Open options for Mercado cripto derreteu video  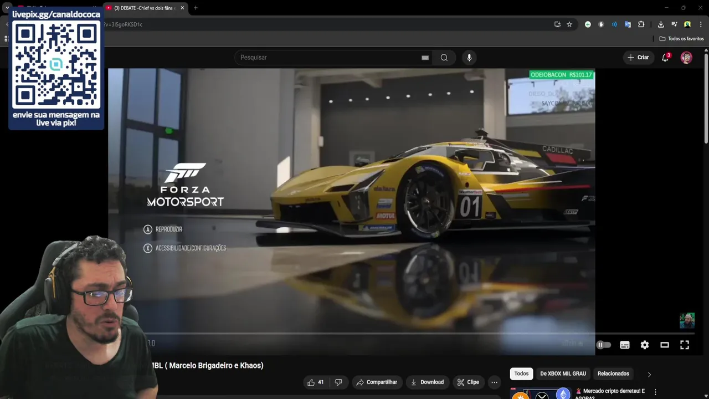coord(655,392)
